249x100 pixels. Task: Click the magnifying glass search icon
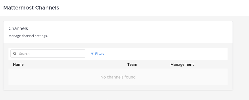point(15,53)
